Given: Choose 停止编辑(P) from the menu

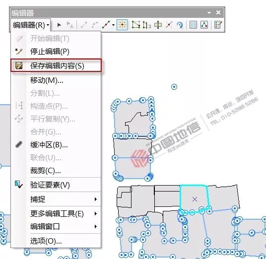Looking at the screenshot, I should click(56, 52).
